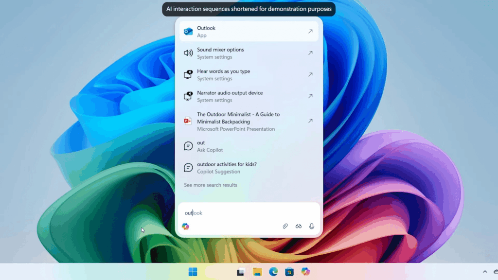Click the Sound mixer options speaker icon
The width and height of the screenshot is (498, 280).
(x=188, y=53)
